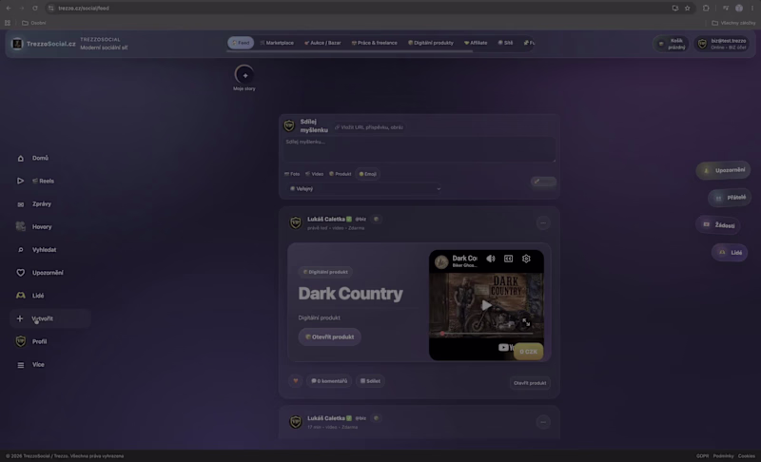Open the Práce & freelance tab
Image resolution: width=761 pixels, height=462 pixels.
pyautogui.click(x=374, y=43)
